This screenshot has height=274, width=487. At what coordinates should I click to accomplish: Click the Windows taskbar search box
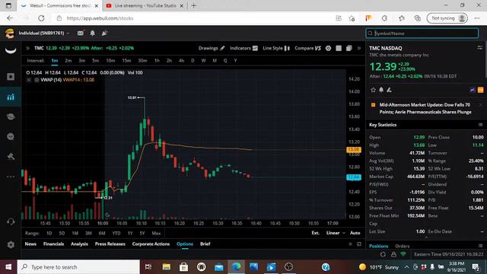click(78, 267)
